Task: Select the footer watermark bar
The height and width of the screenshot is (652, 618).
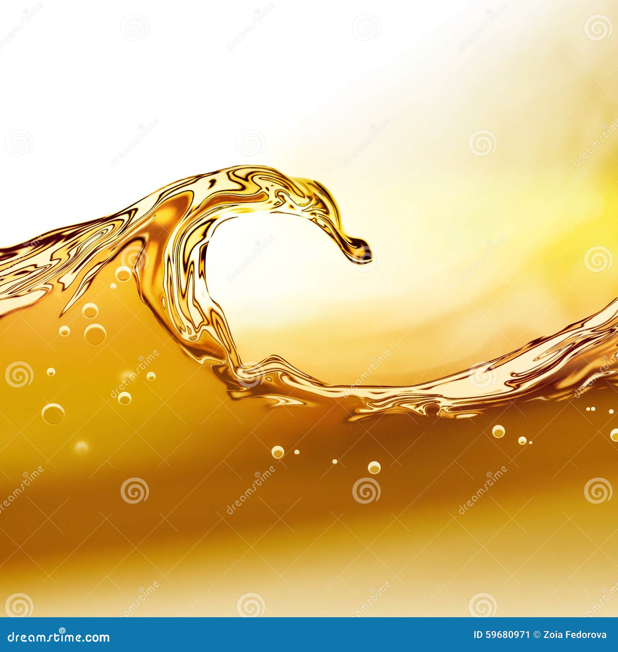Action: [309, 635]
